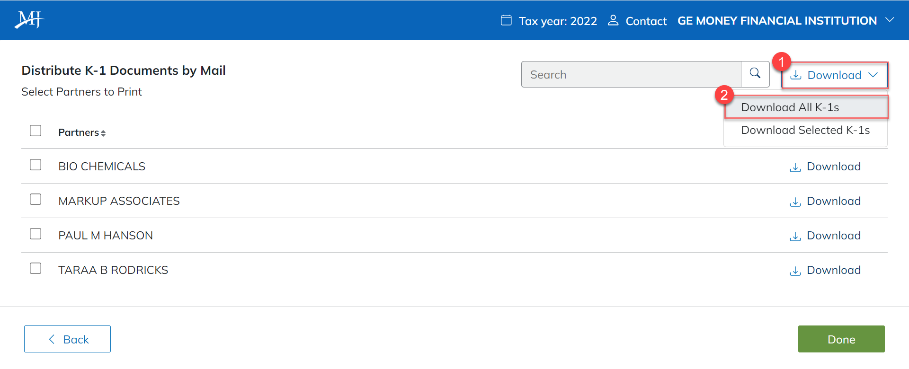Image resolution: width=909 pixels, height=369 pixels.
Task: Choose Download Selected K-1s option
Action: (x=805, y=130)
